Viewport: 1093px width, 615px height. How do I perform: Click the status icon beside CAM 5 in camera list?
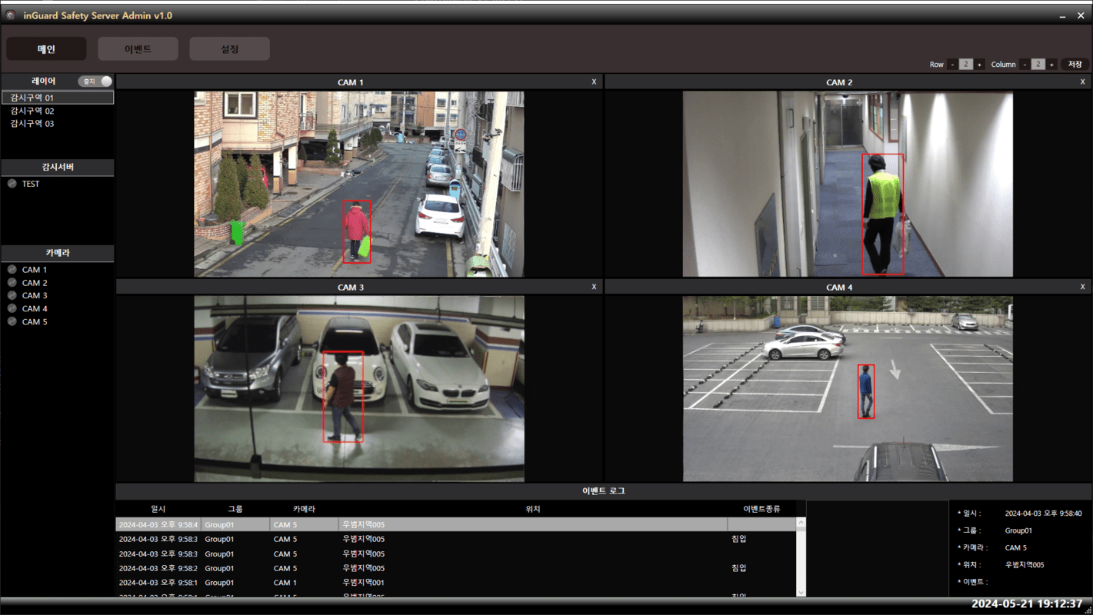[x=12, y=321]
